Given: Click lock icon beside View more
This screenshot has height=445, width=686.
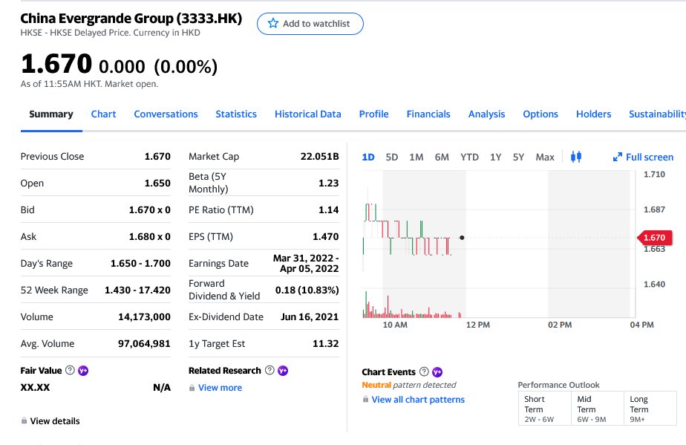Looking at the screenshot, I should [192, 388].
